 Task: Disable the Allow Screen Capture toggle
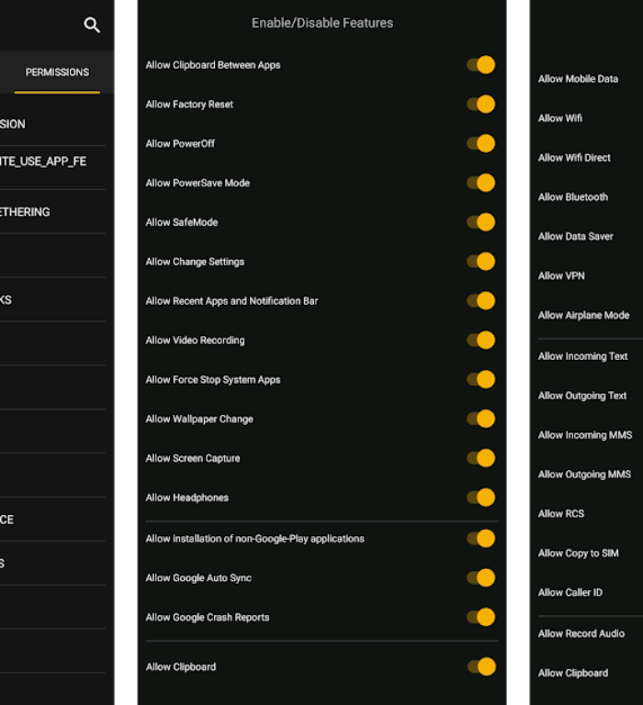tap(480, 458)
